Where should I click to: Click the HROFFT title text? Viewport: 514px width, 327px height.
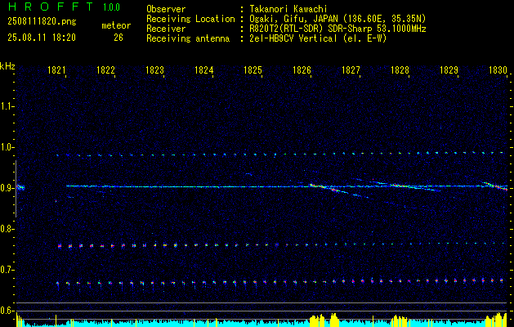click(x=51, y=7)
